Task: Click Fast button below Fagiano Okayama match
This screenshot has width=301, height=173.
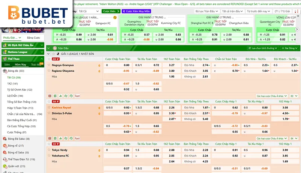Action: click(77, 96)
